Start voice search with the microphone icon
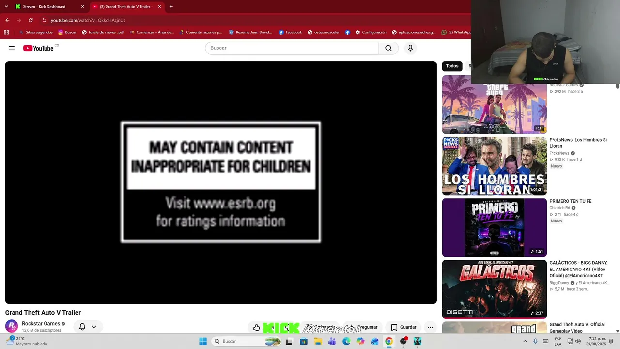Image resolution: width=620 pixels, height=349 pixels. (x=410, y=48)
